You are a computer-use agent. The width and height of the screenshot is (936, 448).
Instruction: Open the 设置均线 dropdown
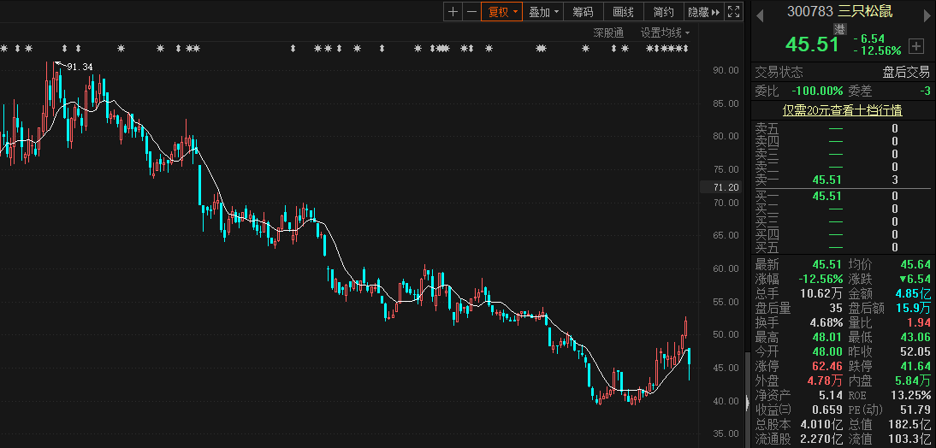pos(666,33)
